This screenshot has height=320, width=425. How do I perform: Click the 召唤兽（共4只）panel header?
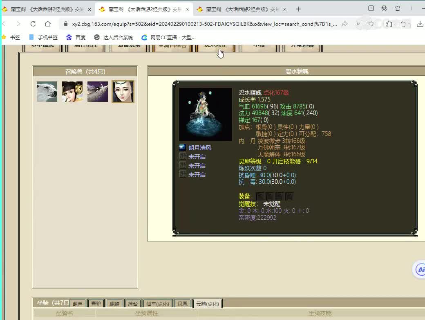tap(85, 71)
